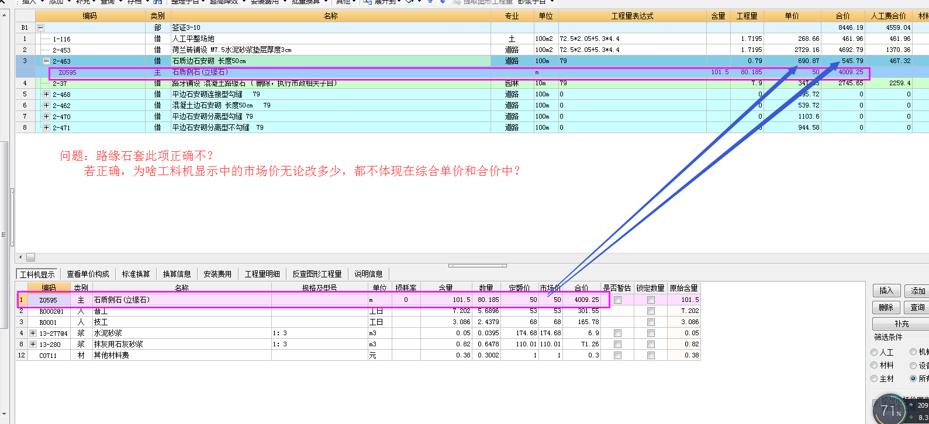
Task: Click the upper grid's left scroll arrow
Action: coord(20,257)
